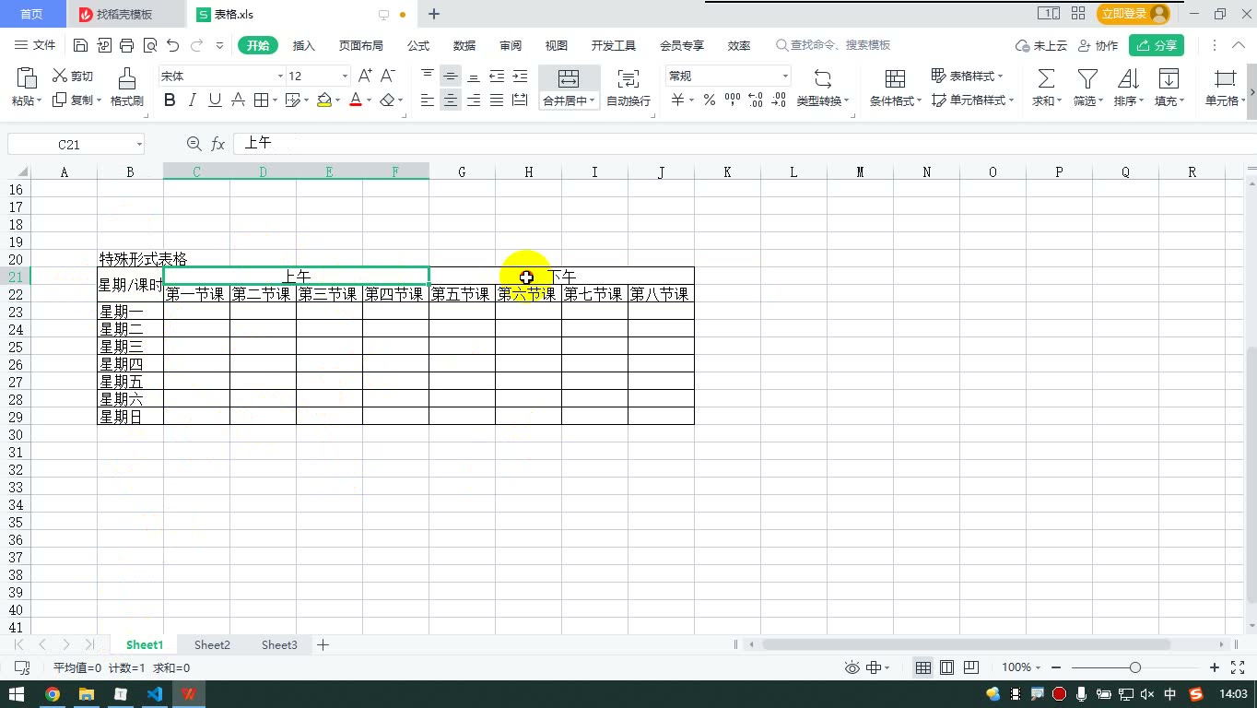1257x708 pixels.
Task: Click the Undo arrow in quick toolbar
Action: click(x=172, y=45)
